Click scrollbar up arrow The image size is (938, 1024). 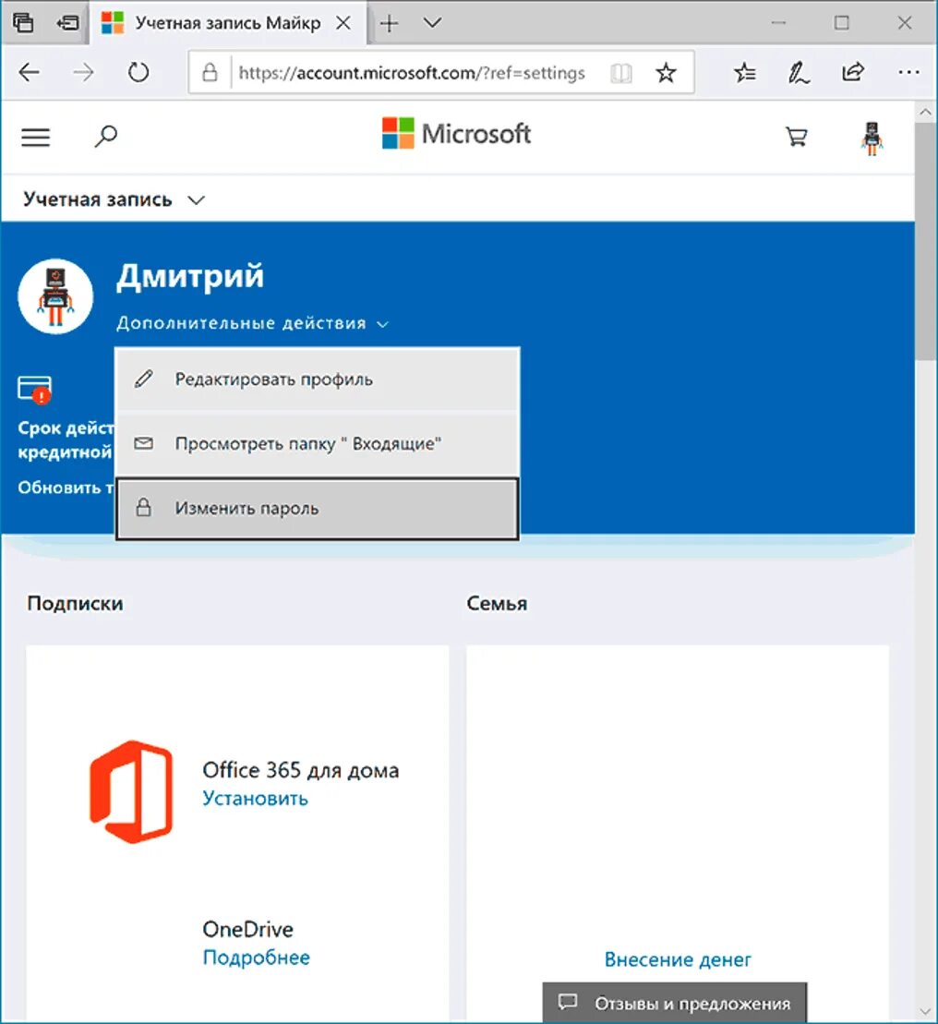[926, 112]
